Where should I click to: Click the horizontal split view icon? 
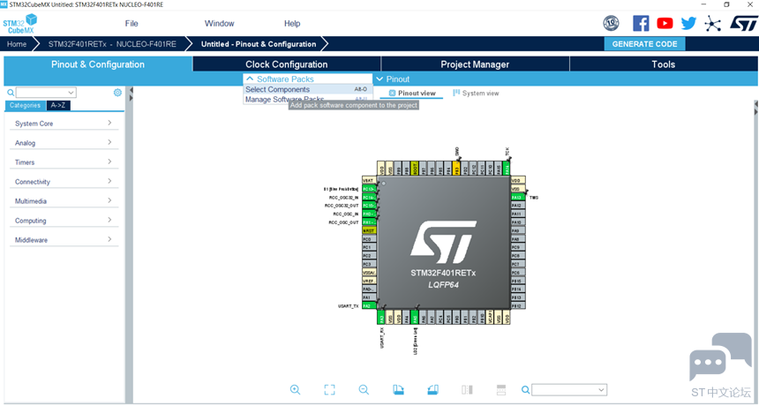(x=501, y=389)
